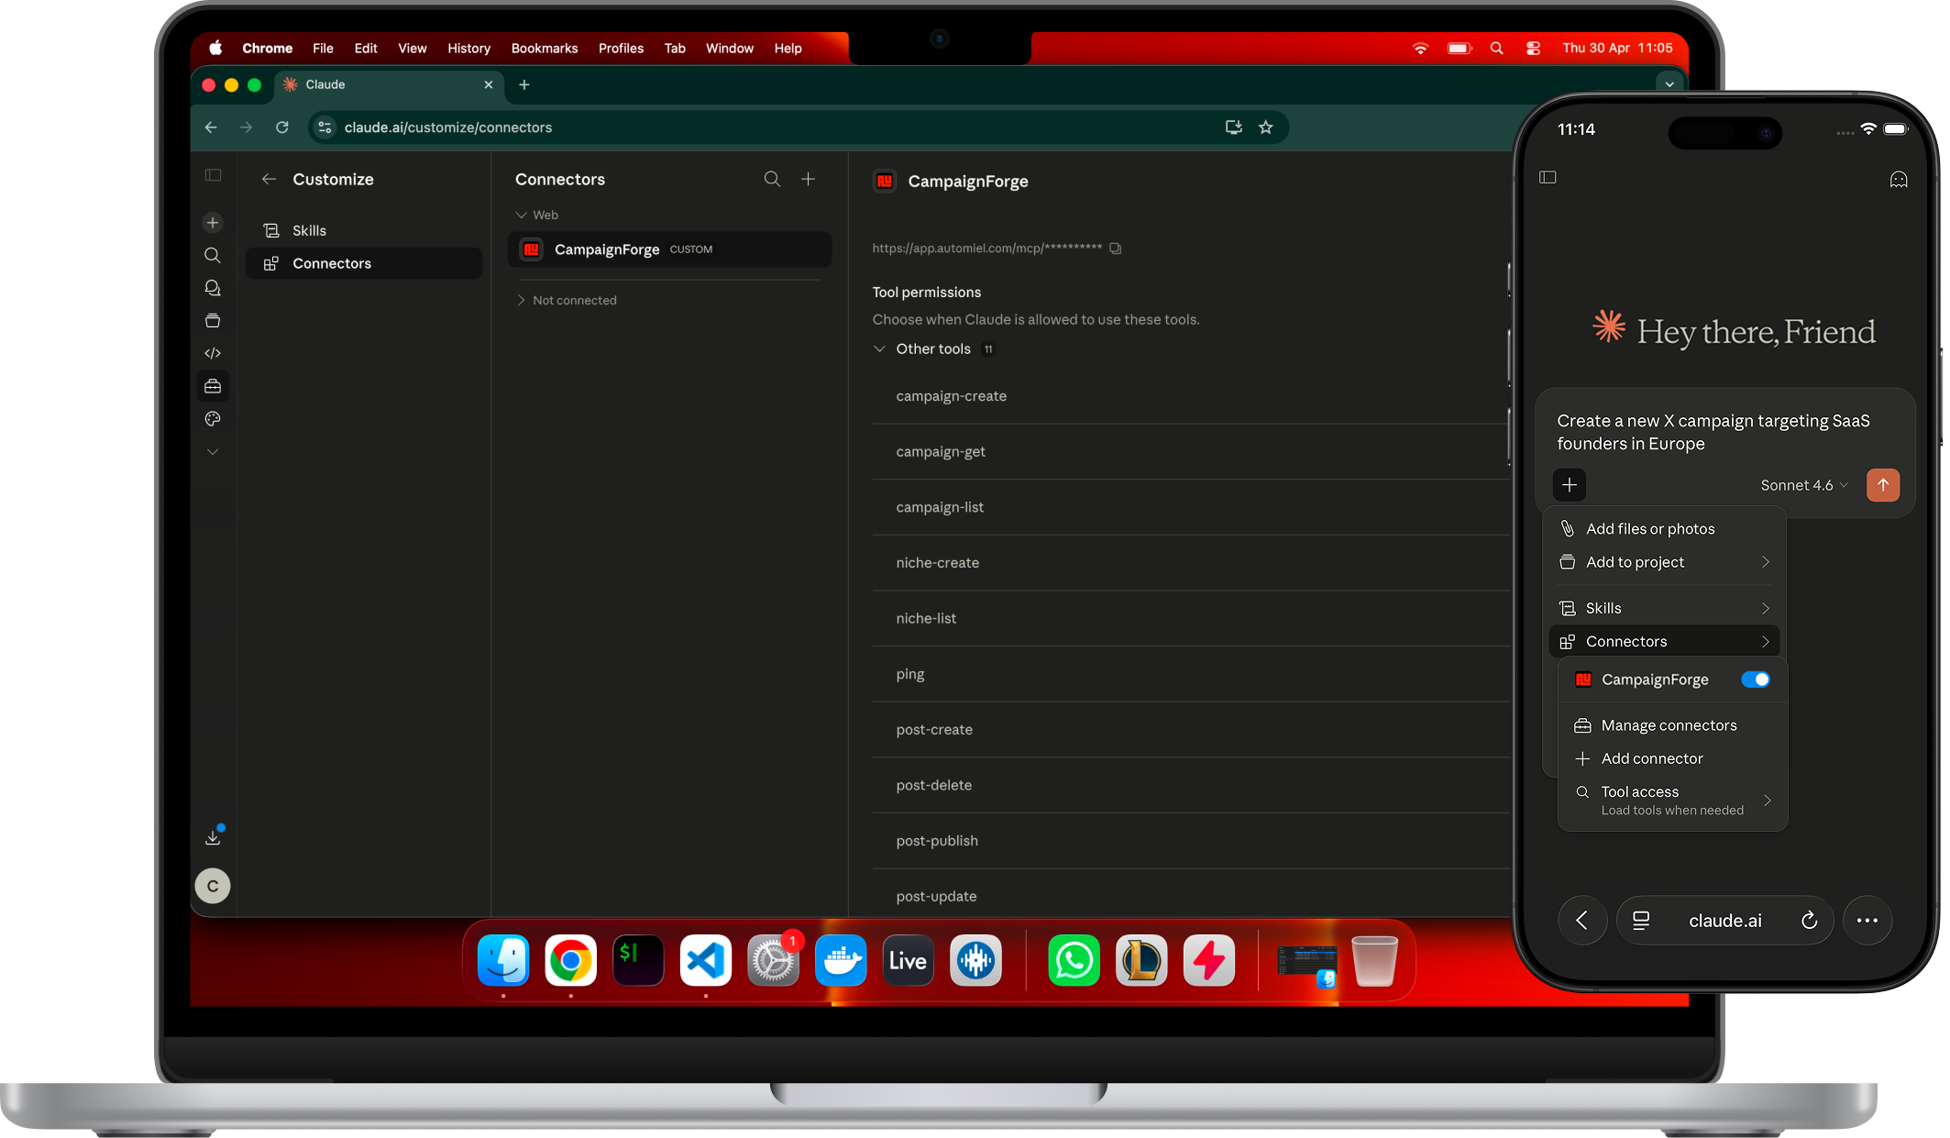Screen dimensions: 1950x1138
Task: Switch to the Claude browser tab
Action: click(x=390, y=85)
